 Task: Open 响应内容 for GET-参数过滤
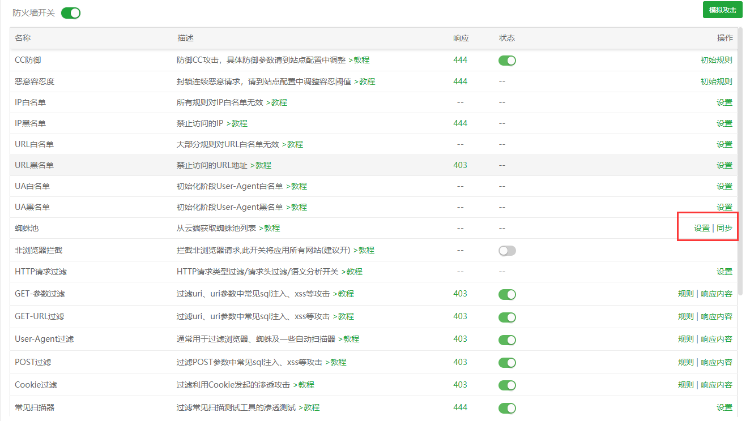[x=717, y=294]
